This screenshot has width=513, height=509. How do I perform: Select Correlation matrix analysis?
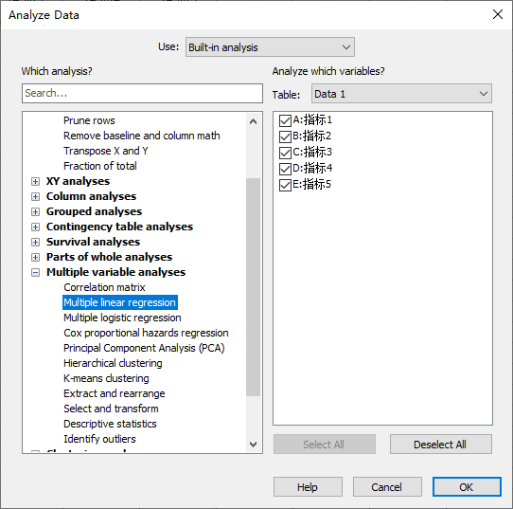tap(104, 287)
